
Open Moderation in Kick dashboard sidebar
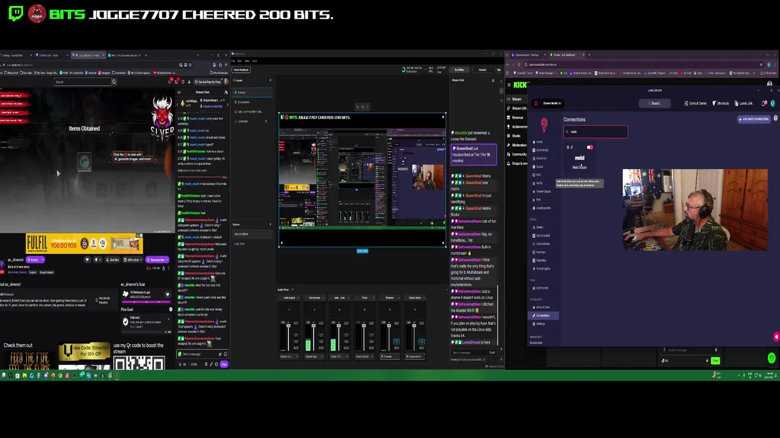click(517, 145)
